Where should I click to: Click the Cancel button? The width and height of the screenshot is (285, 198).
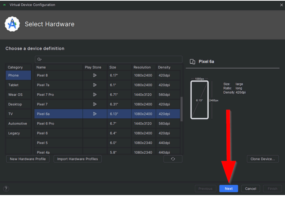250,188
